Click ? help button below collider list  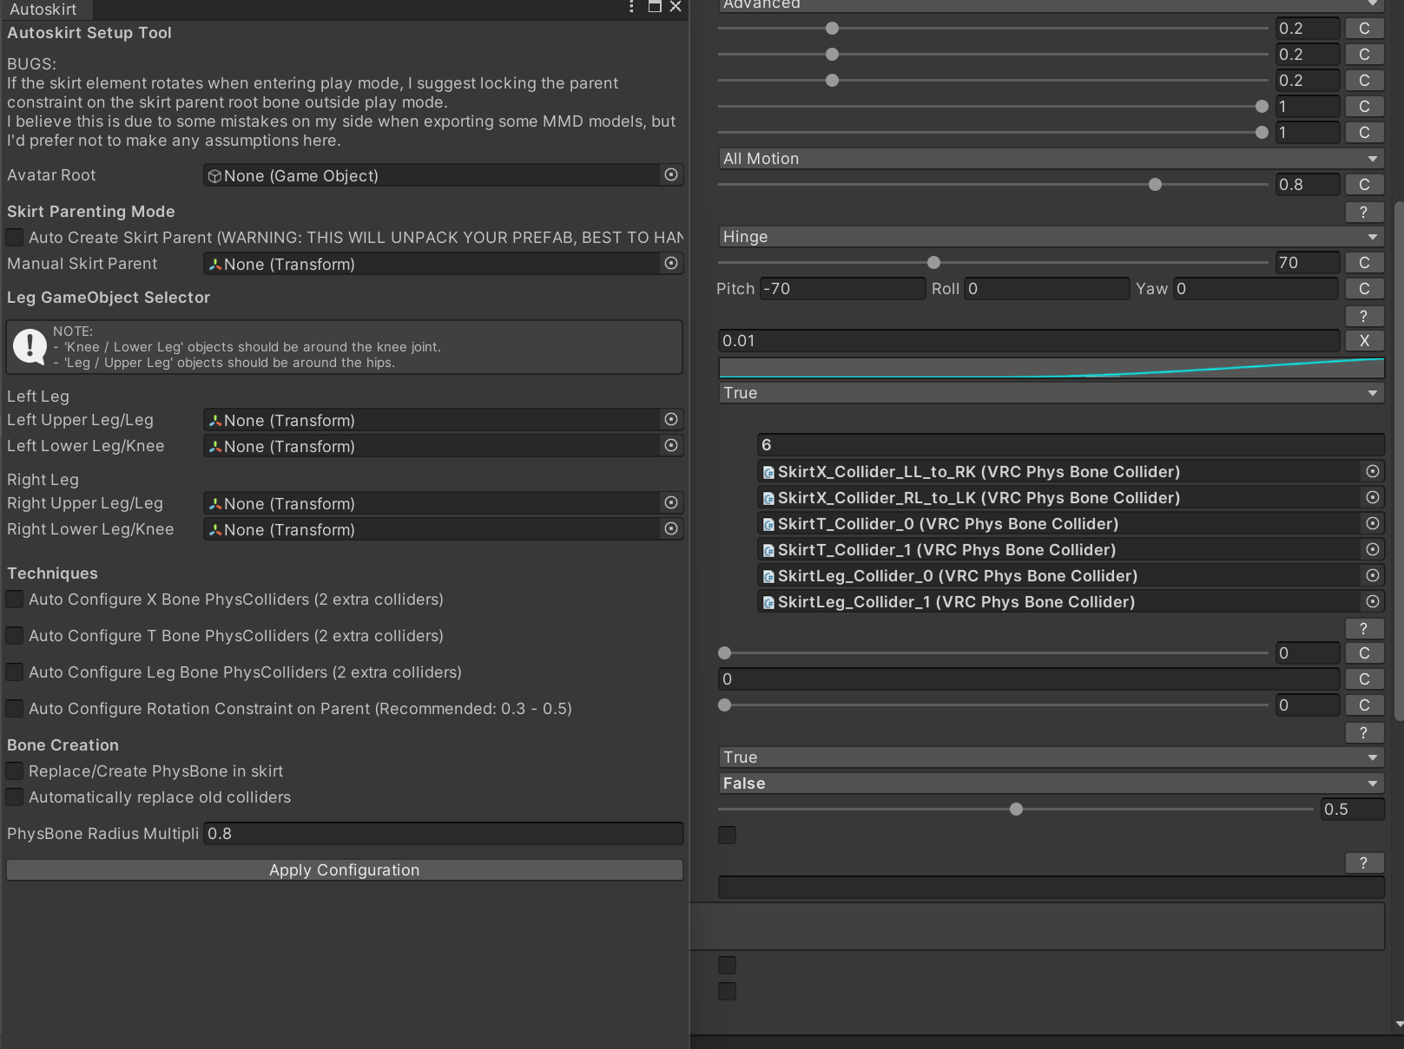point(1364,628)
